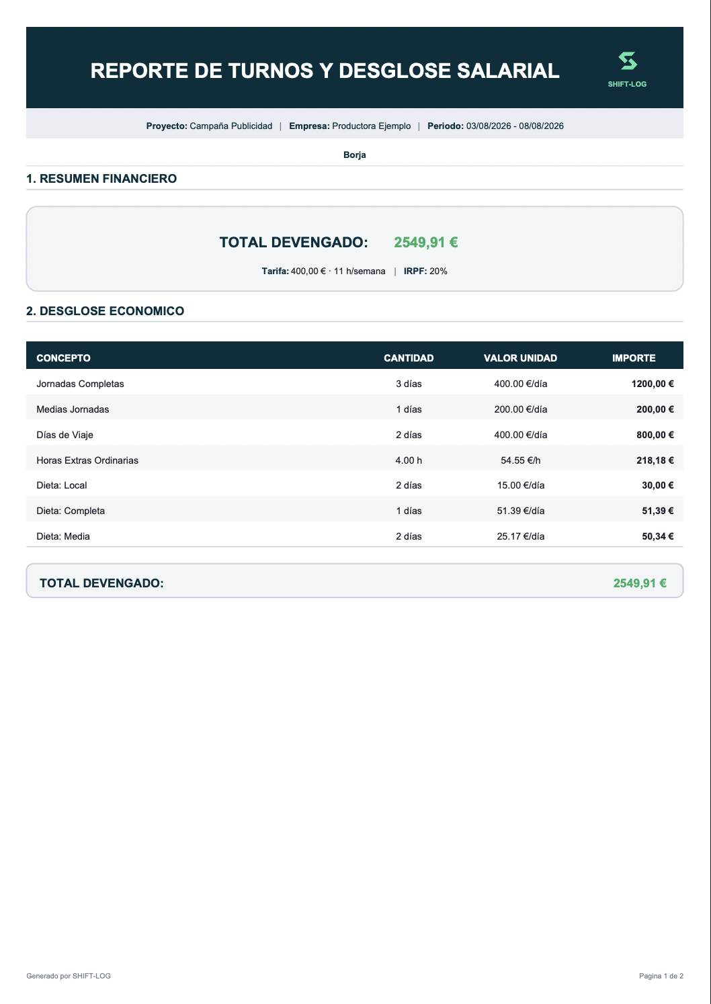Click the name 'Borja'

click(355, 155)
